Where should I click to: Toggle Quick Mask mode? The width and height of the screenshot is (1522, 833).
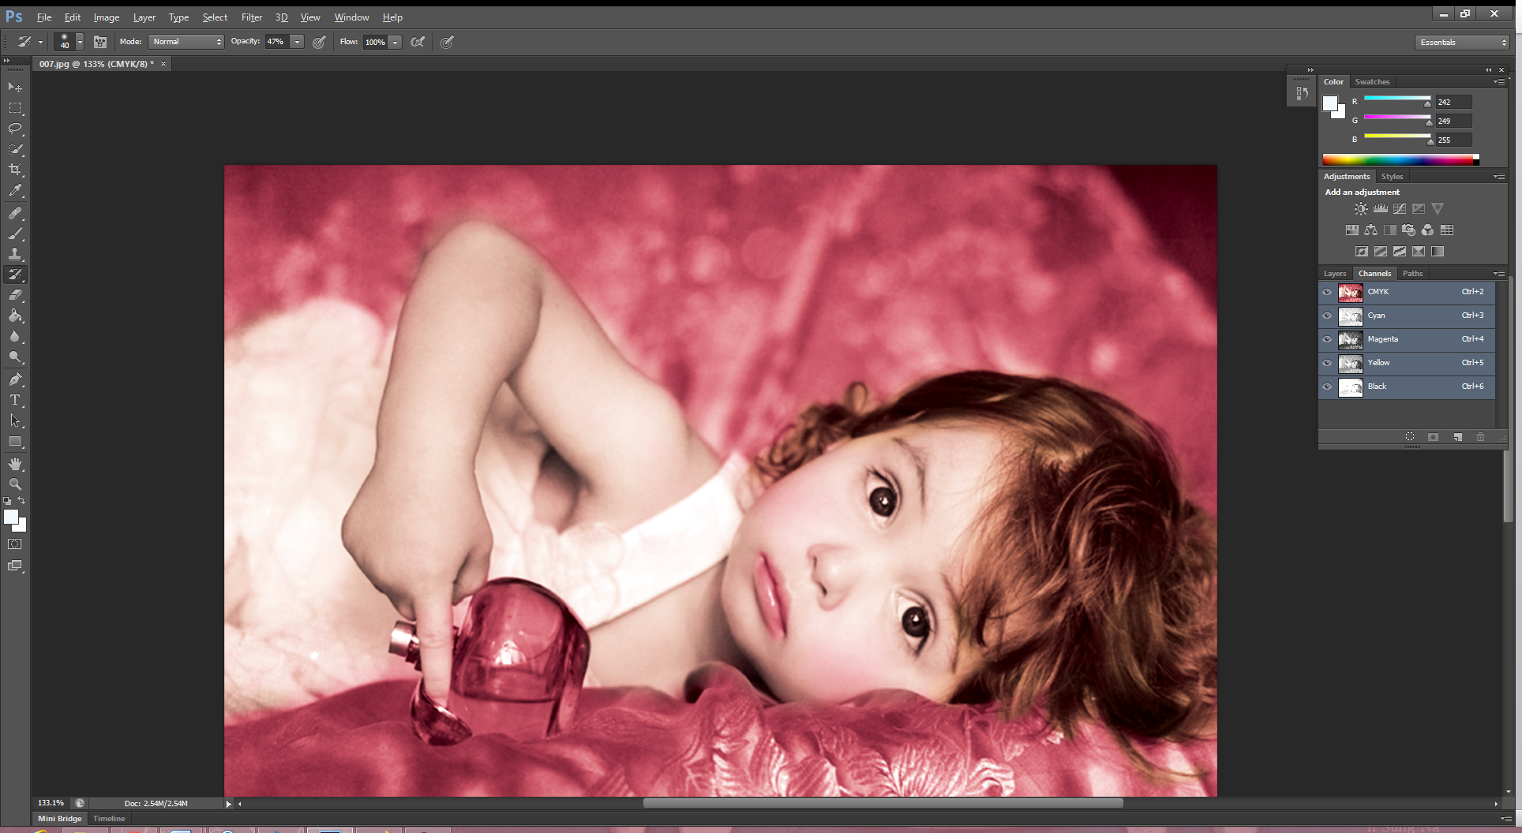pos(15,544)
